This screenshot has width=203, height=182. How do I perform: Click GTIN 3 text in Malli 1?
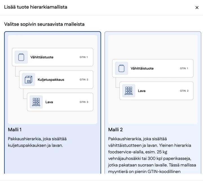(x=84, y=102)
